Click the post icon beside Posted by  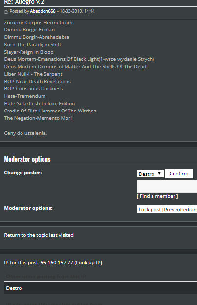(6, 12)
